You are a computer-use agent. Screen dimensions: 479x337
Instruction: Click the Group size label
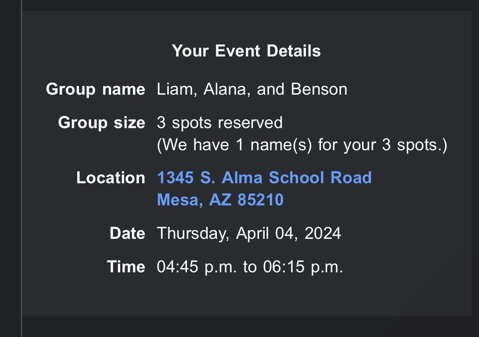[x=102, y=122]
